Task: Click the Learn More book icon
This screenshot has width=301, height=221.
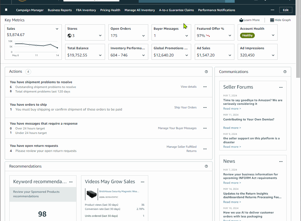Action: [241, 20]
